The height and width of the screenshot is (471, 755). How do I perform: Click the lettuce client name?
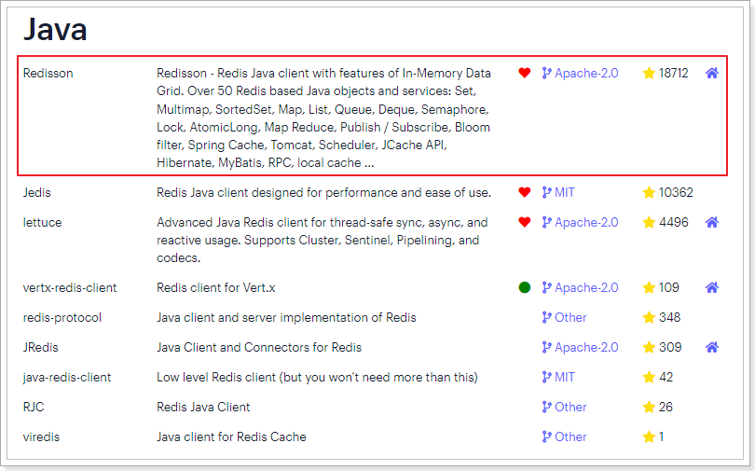pyautogui.click(x=42, y=223)
